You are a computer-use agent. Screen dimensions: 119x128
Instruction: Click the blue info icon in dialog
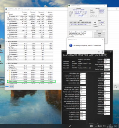pyautogui.click(x=71, y=45)
